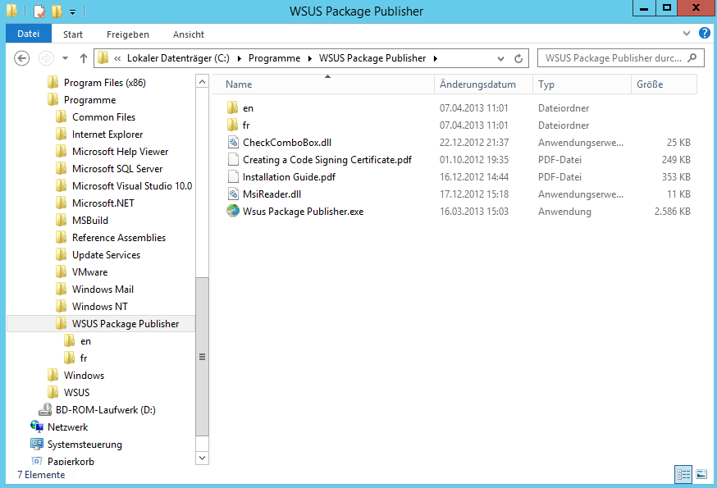Screen dimensions: 717x488
Task: Select MSBuild folder in navigation tree
Action: tap(90, 221)
